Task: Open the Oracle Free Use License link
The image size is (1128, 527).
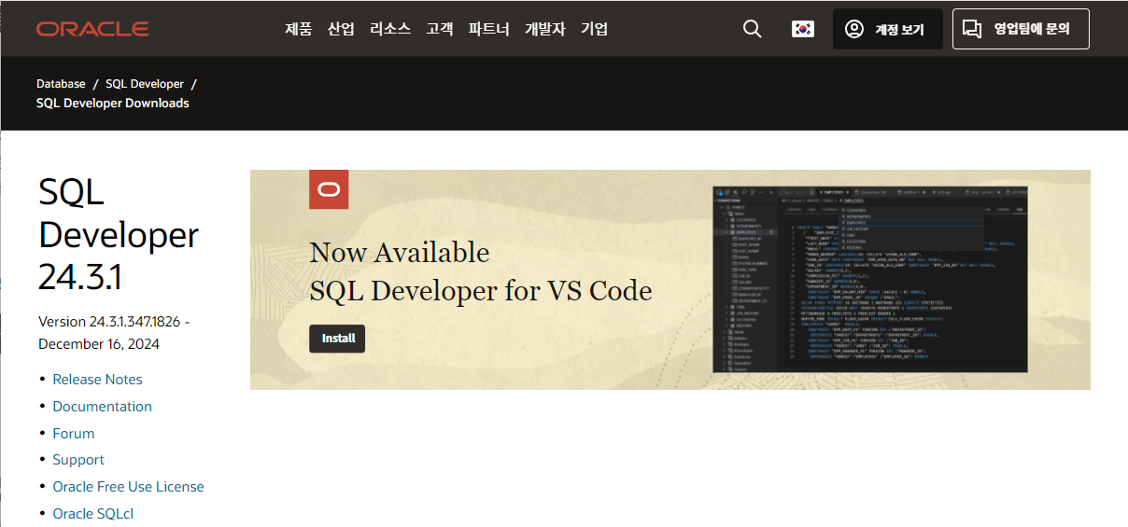Action: 128,487
